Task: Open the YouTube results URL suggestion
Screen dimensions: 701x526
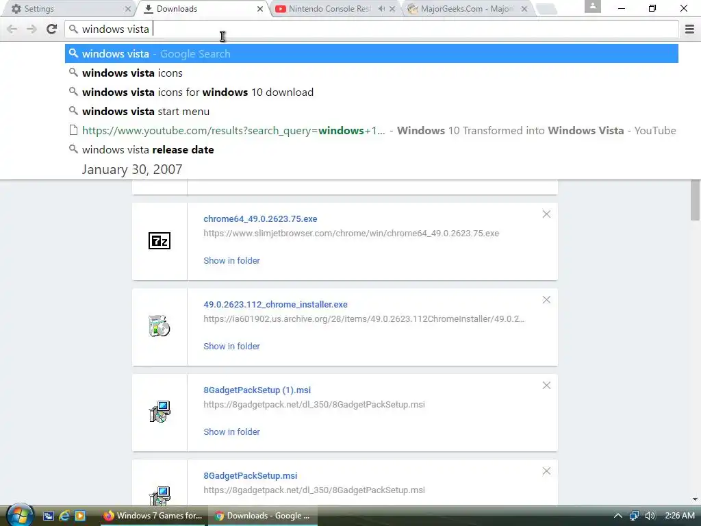Action: [372, 131]
